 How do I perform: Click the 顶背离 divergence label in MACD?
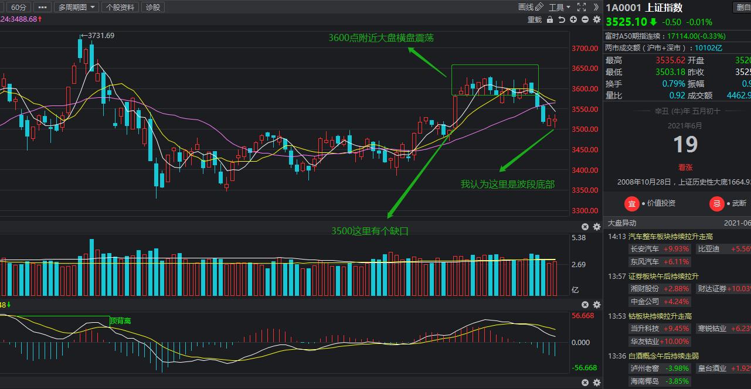tap(120, 320)
